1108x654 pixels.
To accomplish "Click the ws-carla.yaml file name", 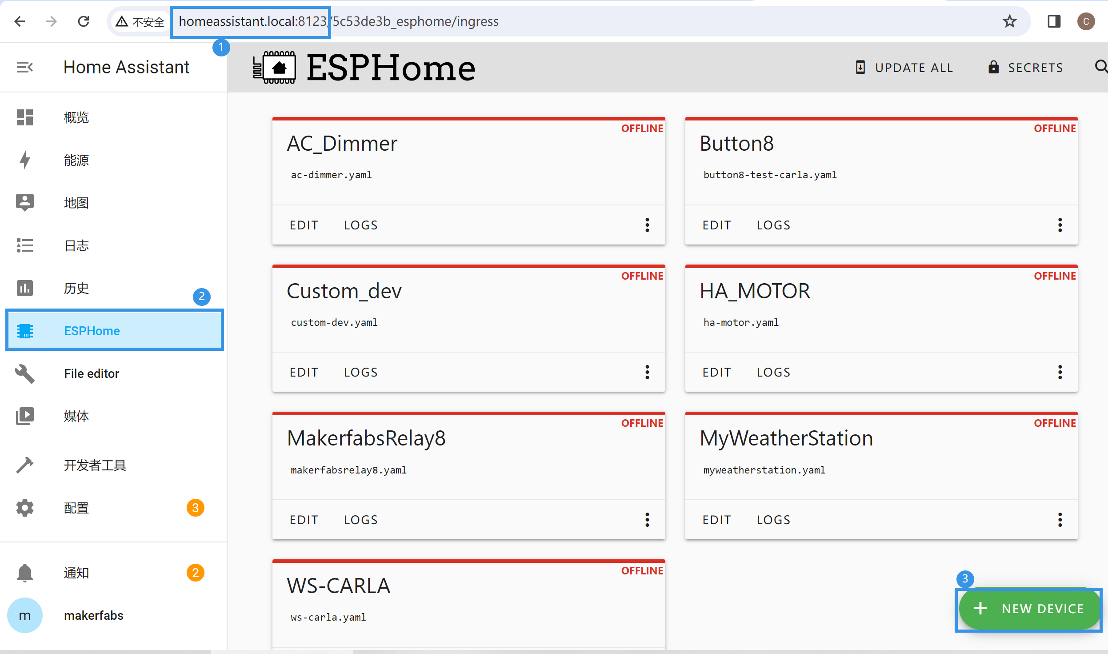I will tap(328, 617).
